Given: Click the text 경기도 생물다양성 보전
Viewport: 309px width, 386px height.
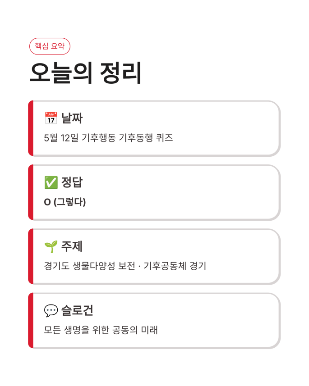Looking at the screenshot, I should coord(89,266).
